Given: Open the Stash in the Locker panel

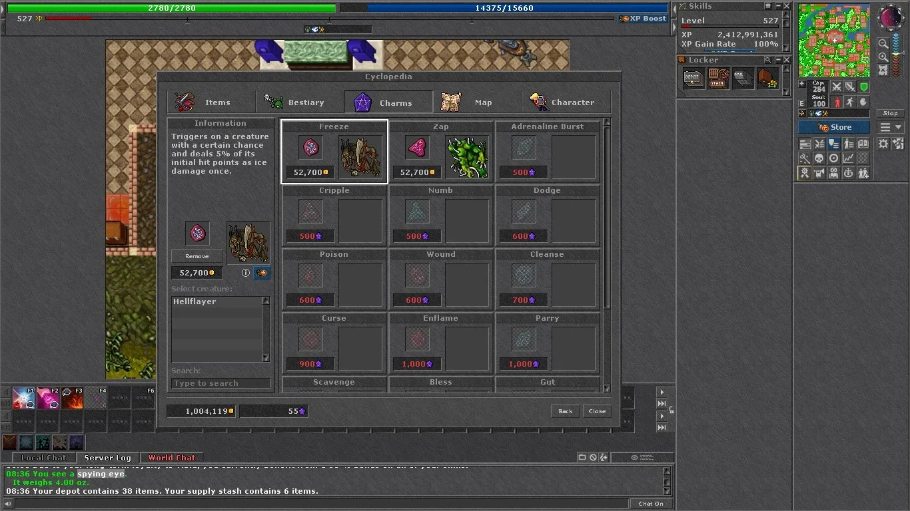Looking at the screenshot, I should tap(717, 79).
